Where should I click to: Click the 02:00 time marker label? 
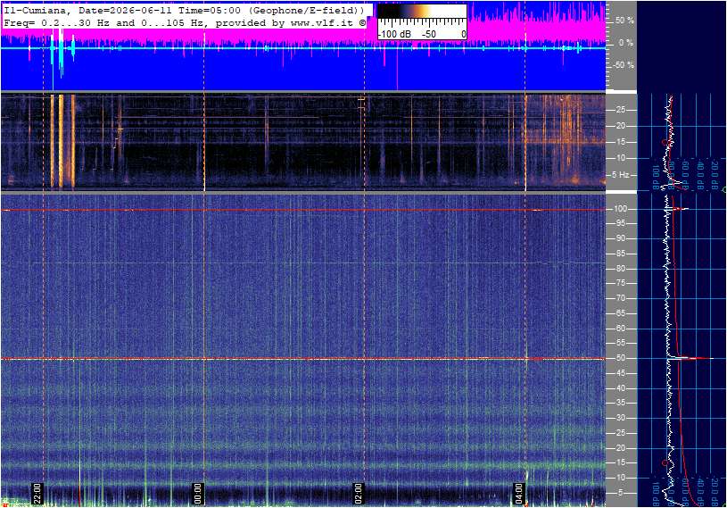(359, 494)
